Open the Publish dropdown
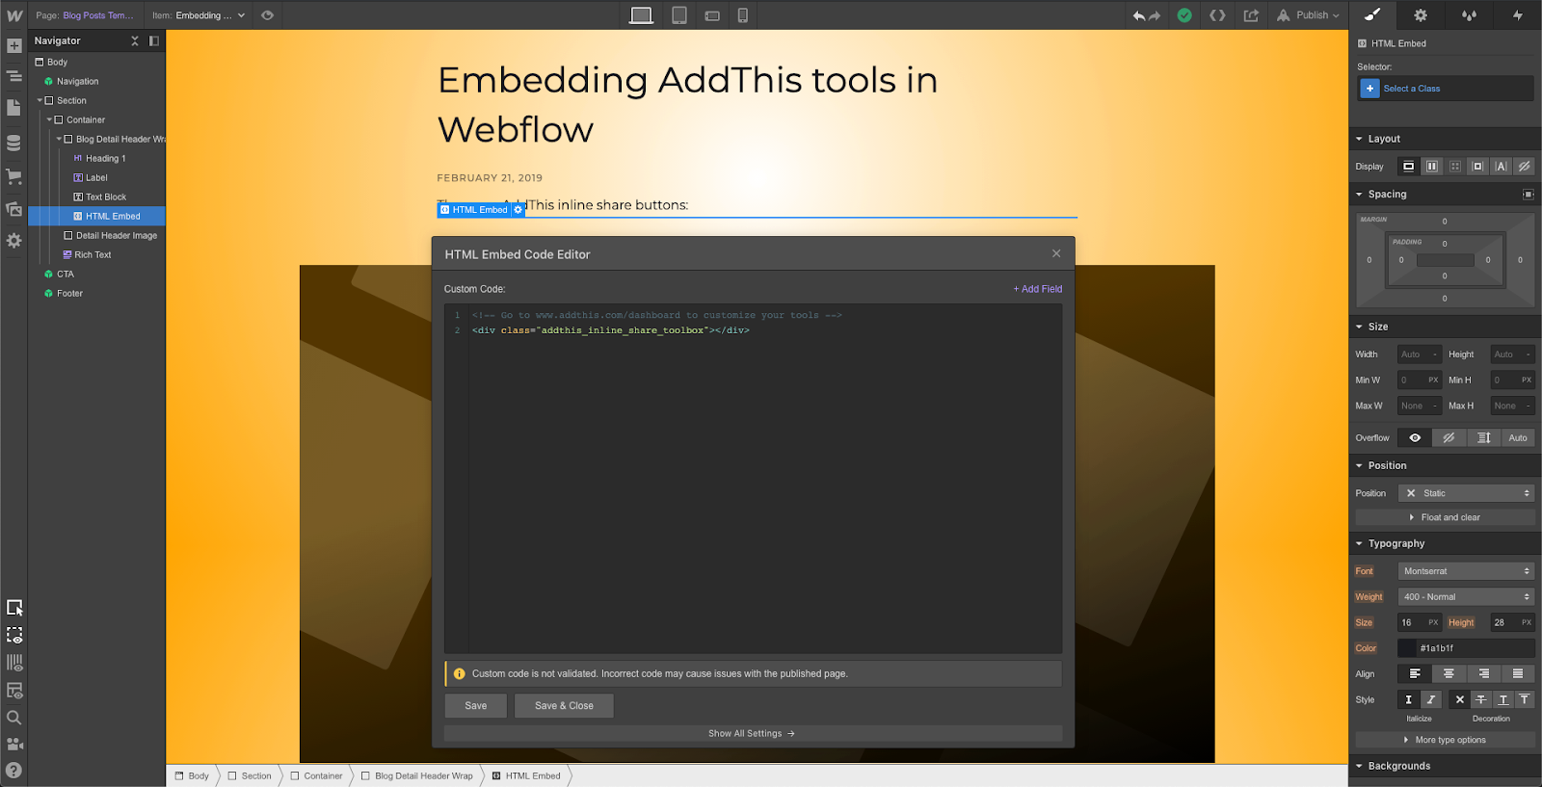This screenshot has width=1542, height=787. pyautogui.click(x=1308, y=15)
